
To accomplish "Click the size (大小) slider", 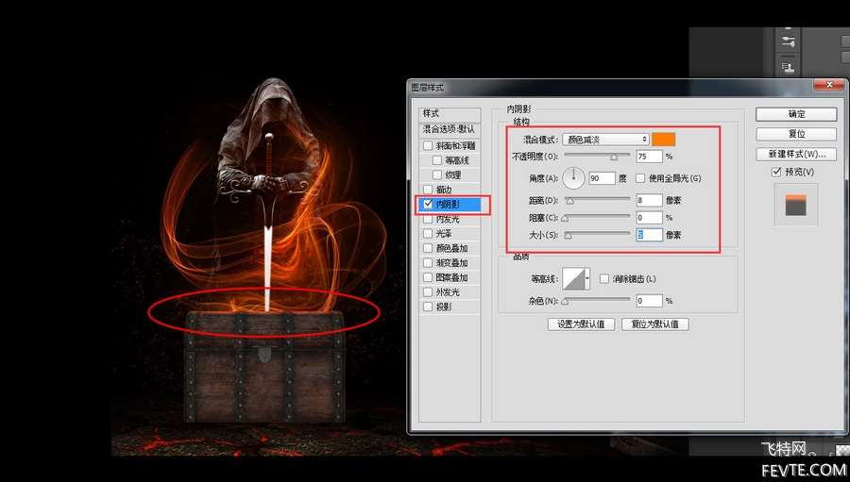I will [x=597, y=235].
